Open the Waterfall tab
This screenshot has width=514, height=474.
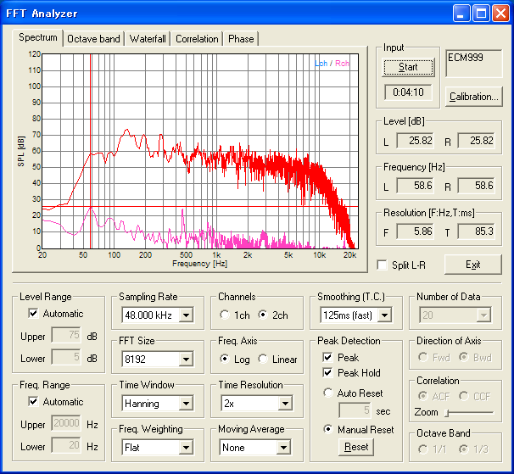click(x=148, y=39)
